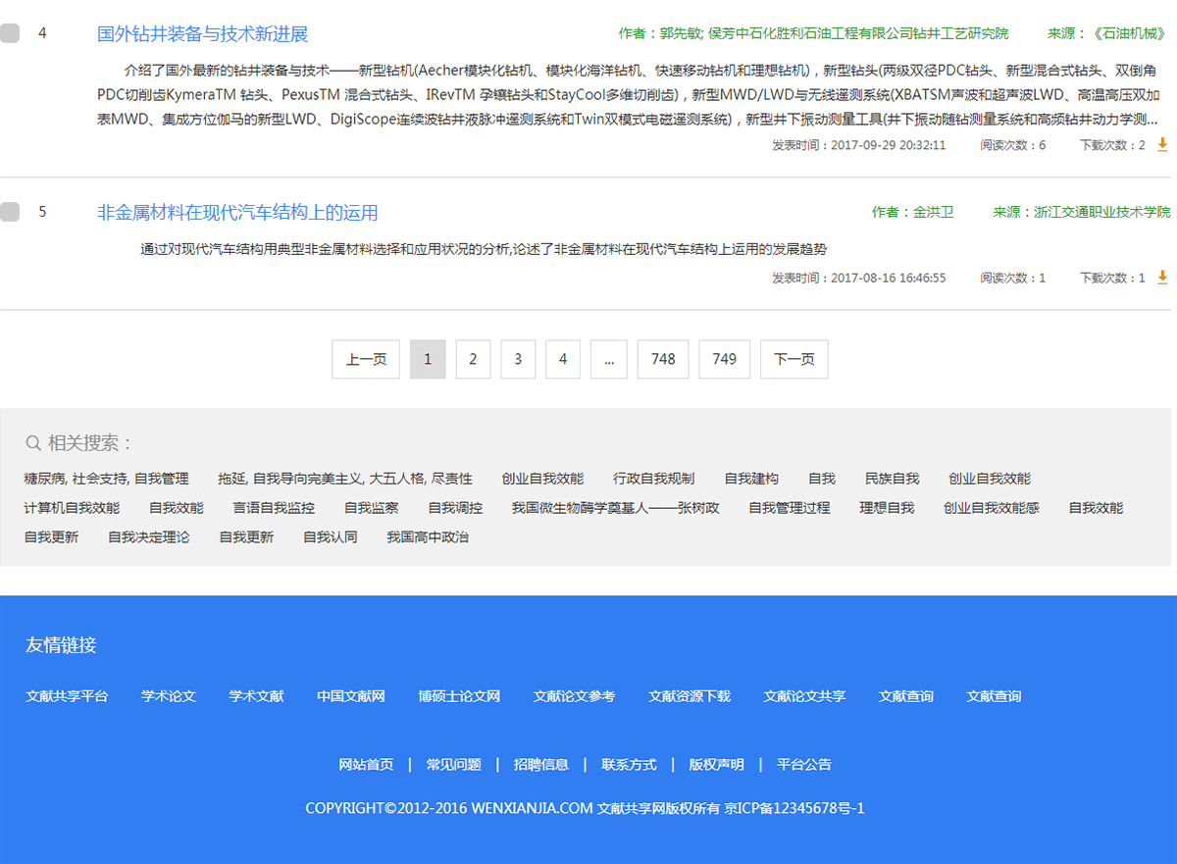Tick the checkbox for article 5
1177x864 pixels.
point(10,212)
